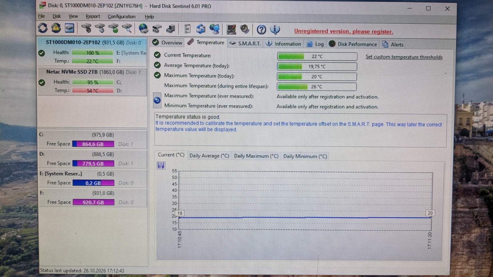
Task: Click the networked monitors with globe icon
Action: pos(214,29)
